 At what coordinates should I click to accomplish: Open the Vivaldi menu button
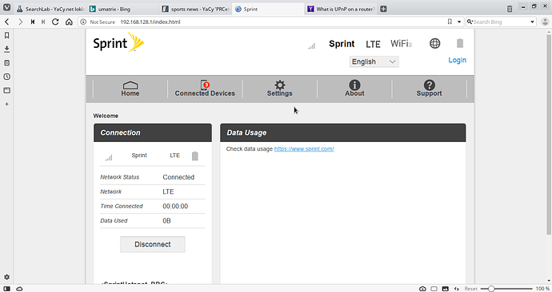pos(6,8)
